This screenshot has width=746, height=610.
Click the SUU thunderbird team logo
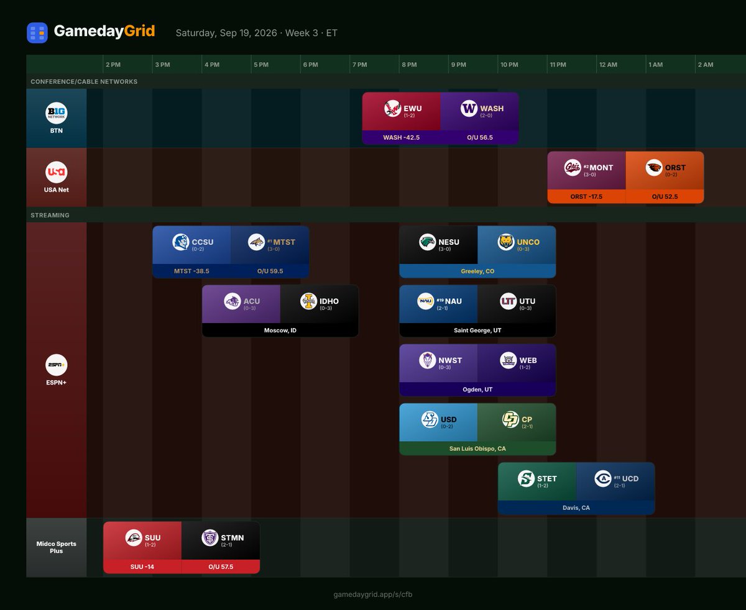click(134, 538)
